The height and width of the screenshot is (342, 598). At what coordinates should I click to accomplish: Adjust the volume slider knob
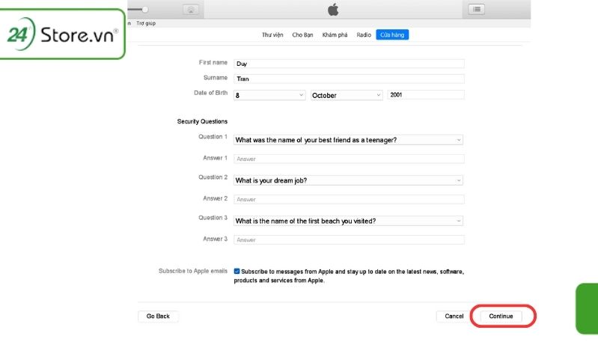[x=144, y=10]
